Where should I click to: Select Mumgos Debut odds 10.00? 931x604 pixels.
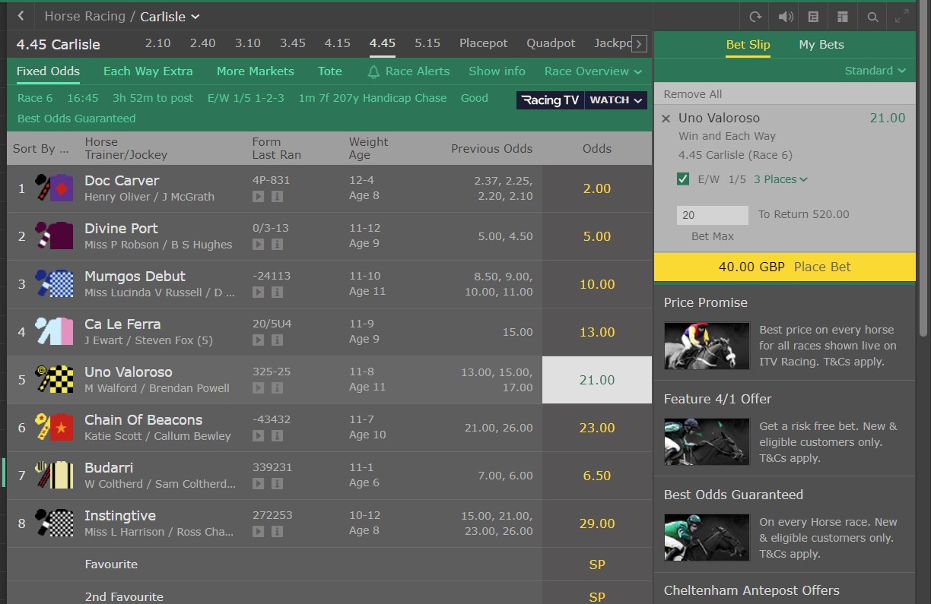(597, 284)
